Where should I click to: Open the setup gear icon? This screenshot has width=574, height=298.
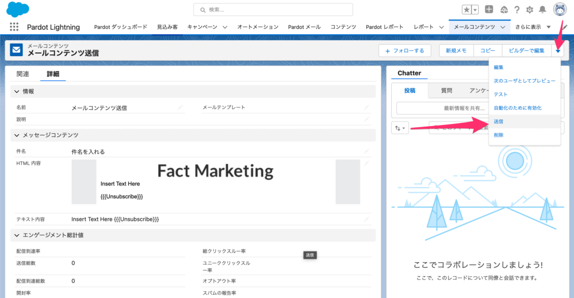529,10
